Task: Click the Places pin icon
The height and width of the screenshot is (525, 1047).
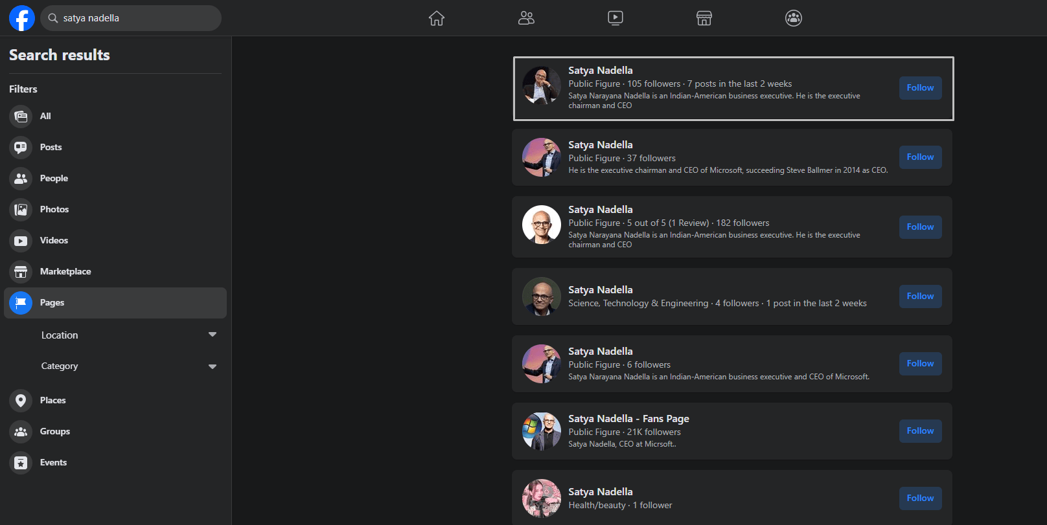Action: click(x=21, y=401)
